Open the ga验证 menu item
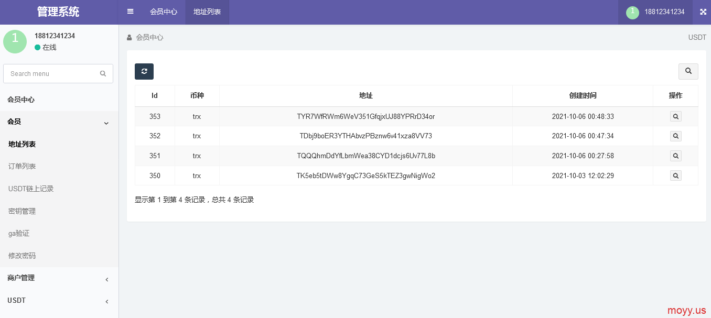This screenshot has height=318, width=711. 19,234
